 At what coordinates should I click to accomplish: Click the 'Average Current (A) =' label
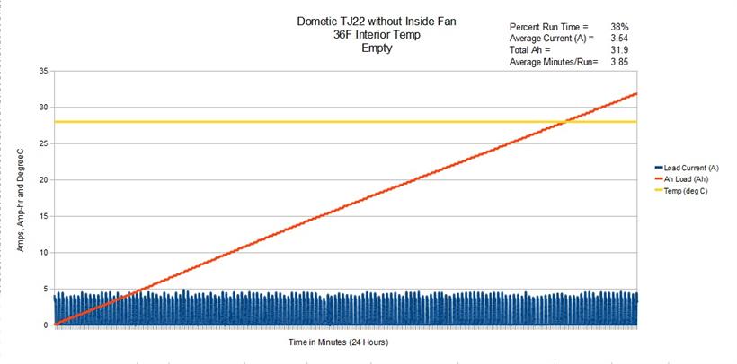(552, 39)
